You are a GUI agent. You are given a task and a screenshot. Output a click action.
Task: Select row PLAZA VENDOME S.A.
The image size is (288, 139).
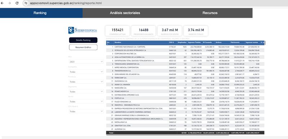185,102
